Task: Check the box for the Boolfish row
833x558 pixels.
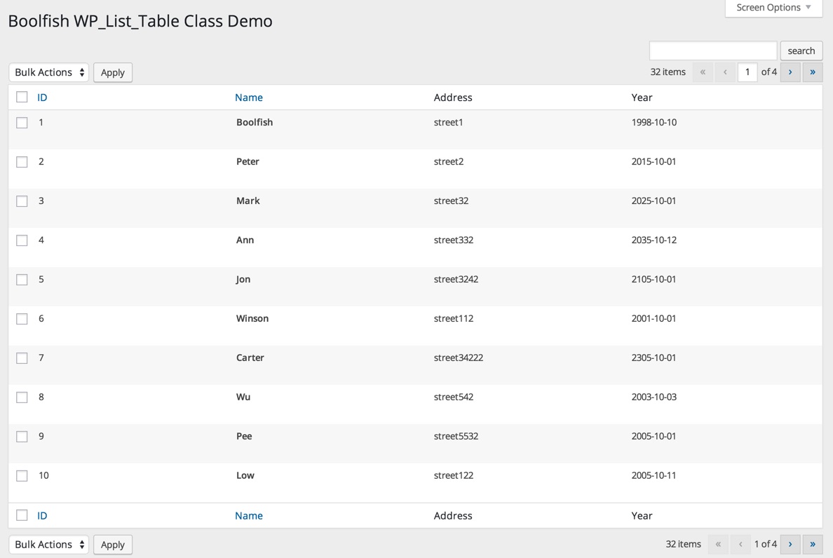Action: click(x=22, y=123)
